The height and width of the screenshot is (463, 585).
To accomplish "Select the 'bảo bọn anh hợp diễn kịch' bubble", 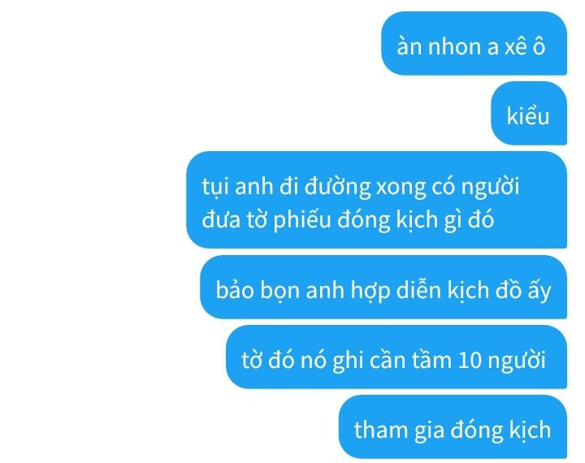I will [383, 287].
